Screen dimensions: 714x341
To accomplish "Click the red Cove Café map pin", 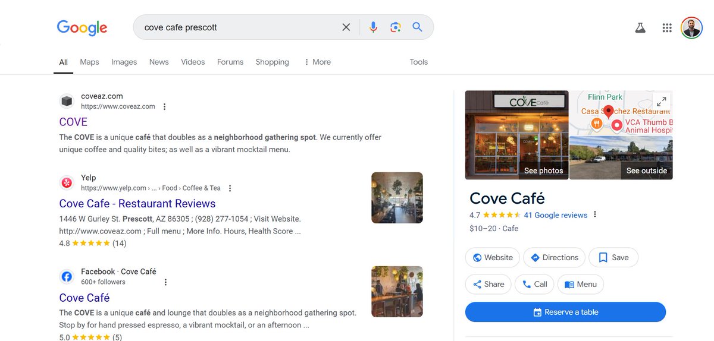I will click(x=608, y=112).
